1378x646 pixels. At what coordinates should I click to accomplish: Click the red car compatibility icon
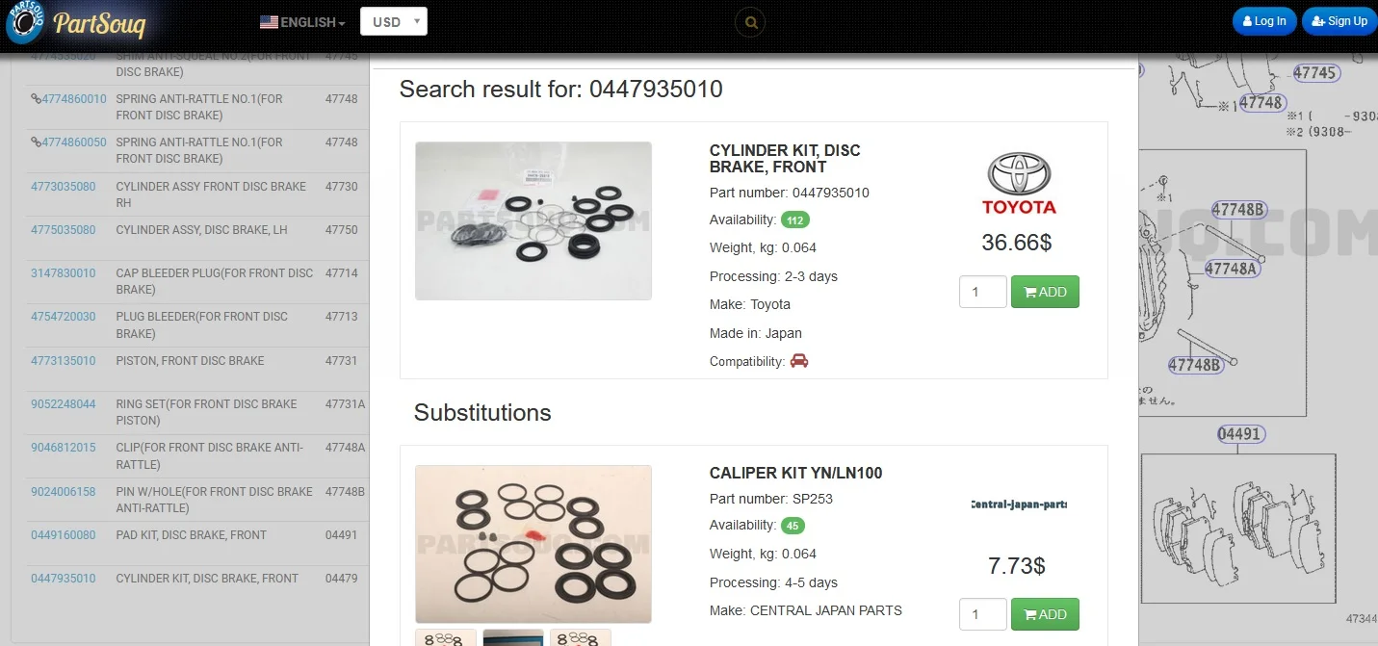click(x=798, y=361)
